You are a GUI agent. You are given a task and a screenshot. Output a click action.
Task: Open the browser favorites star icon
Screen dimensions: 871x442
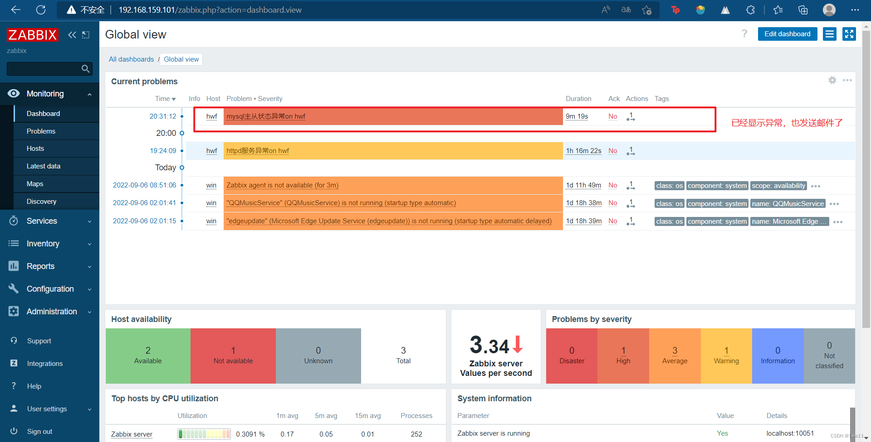(646, 10)
